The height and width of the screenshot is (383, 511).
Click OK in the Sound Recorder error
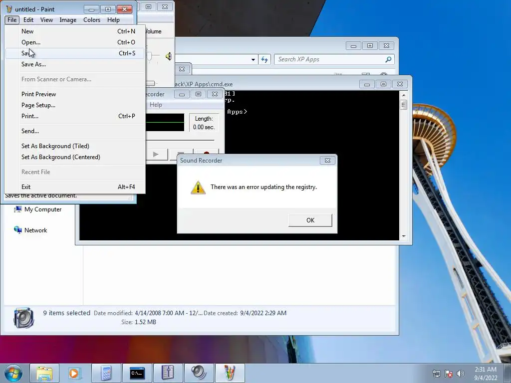click(310, 220)
